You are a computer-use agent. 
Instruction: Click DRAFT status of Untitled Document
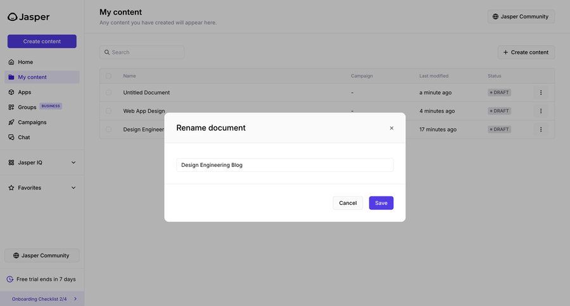click(499, 92)
